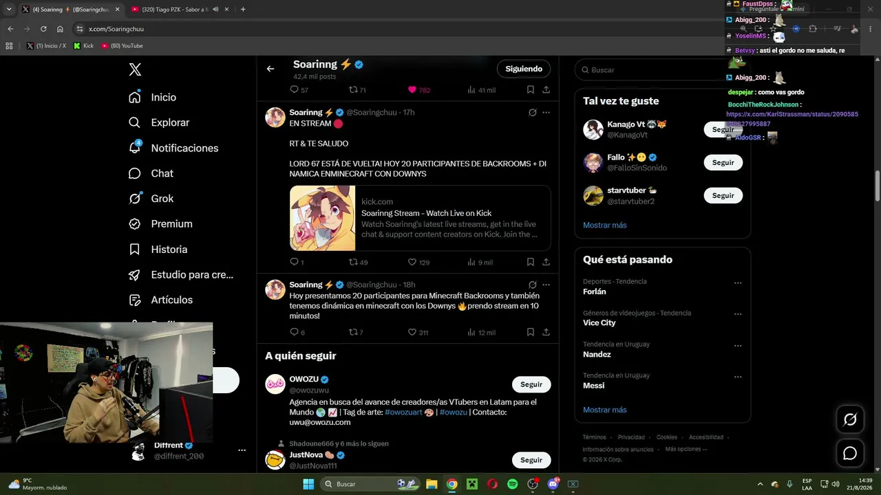Image resolution: width=881 pixels, height=495 pixels.
Task: Open more options for Vice City trend
Action: (x=738, y=314)
